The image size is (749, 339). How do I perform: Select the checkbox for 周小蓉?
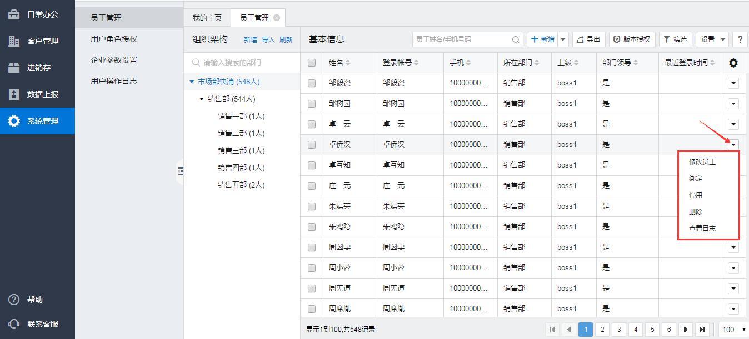312,268
